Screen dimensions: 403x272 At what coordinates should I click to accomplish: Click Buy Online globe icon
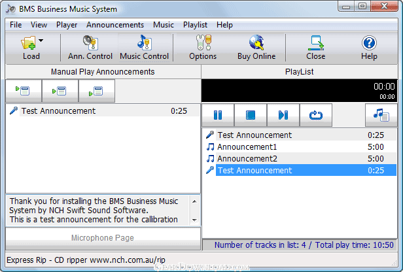[x=256, y=42]
